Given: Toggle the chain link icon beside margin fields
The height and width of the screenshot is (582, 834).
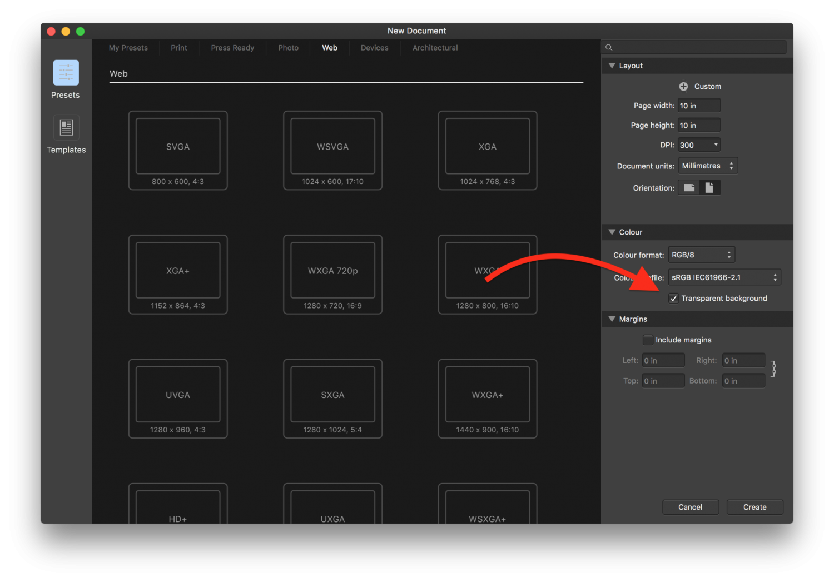Looking at the screenshot, I should 773,369.
